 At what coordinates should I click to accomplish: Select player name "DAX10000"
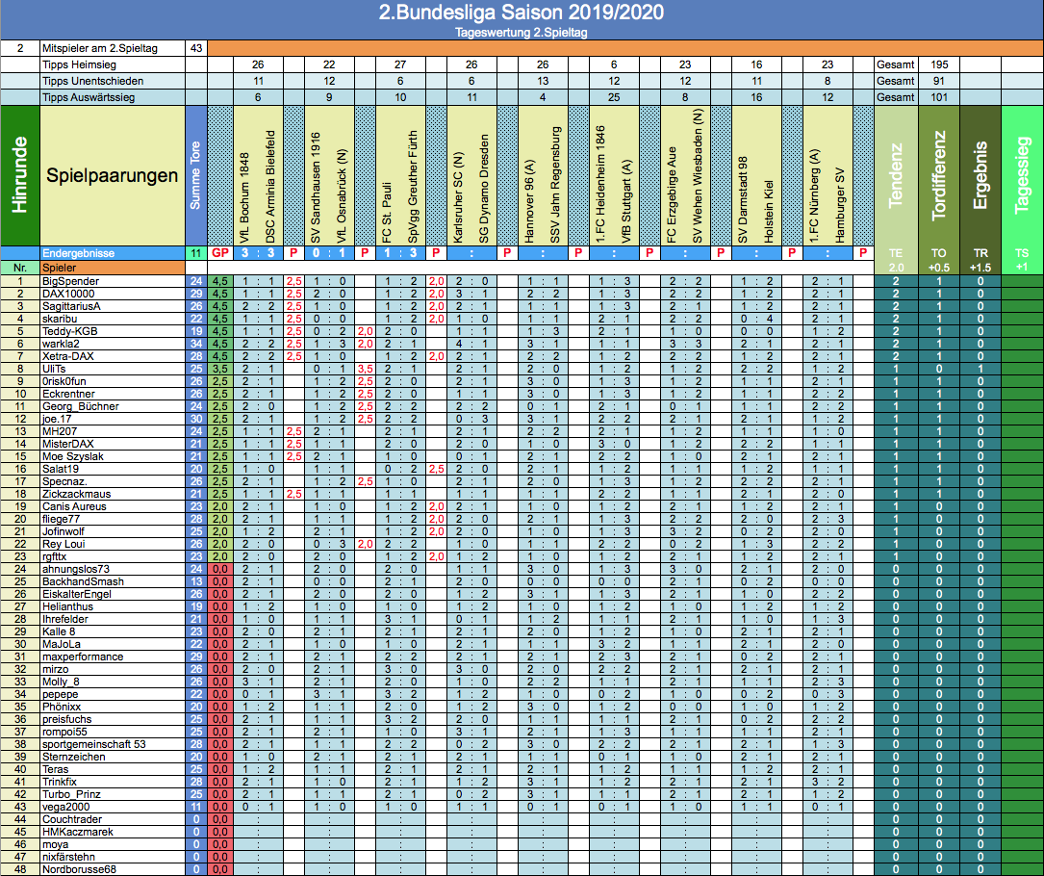pos(68,294)
